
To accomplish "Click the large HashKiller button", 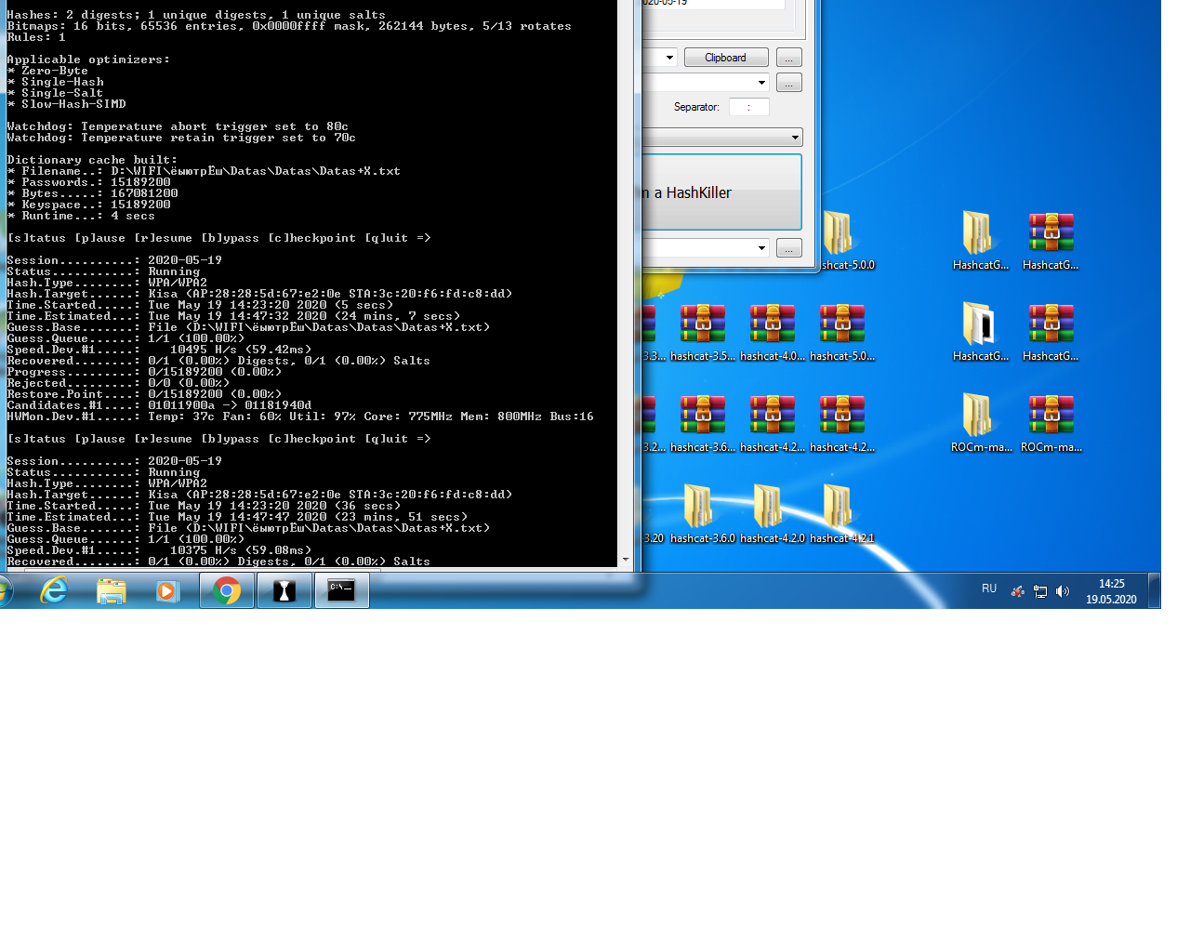I will click(x=721, y=192).
